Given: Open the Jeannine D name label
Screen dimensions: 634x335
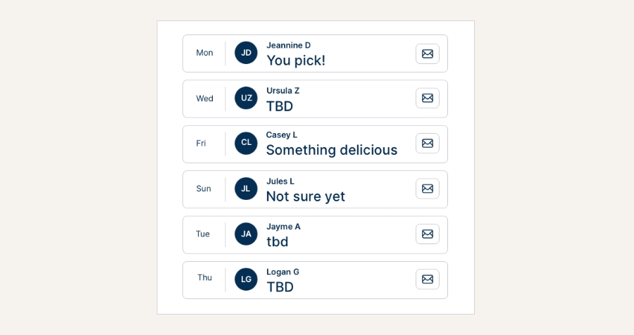Looking at the screenshot, I should click(x=288, y=45).
